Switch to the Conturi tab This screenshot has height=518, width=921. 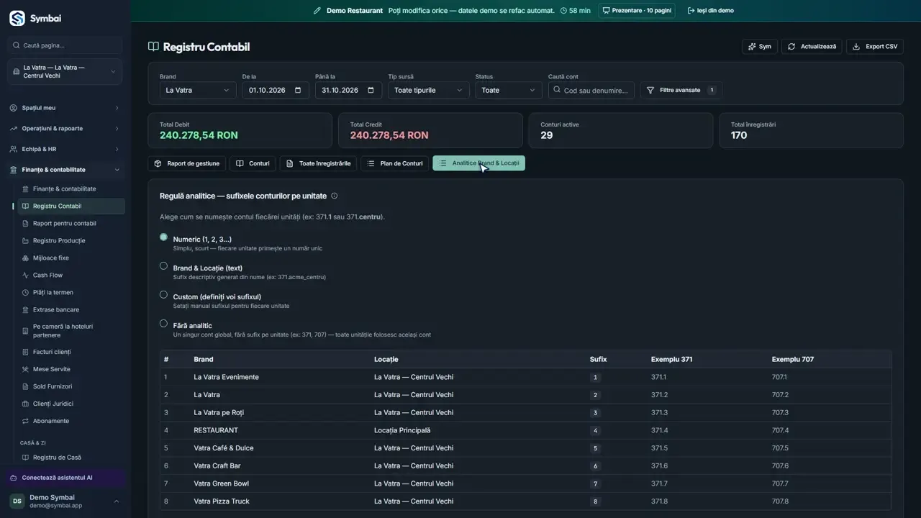(253, 164)
